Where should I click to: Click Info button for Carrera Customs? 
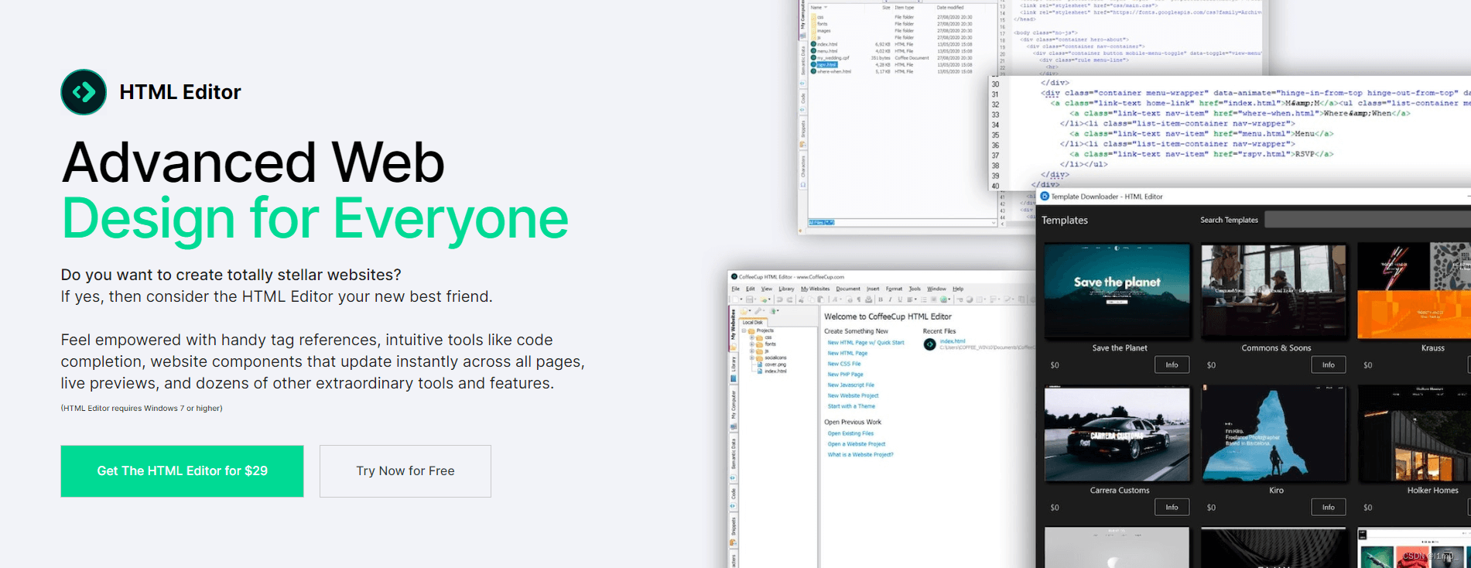click(1172, 507)
